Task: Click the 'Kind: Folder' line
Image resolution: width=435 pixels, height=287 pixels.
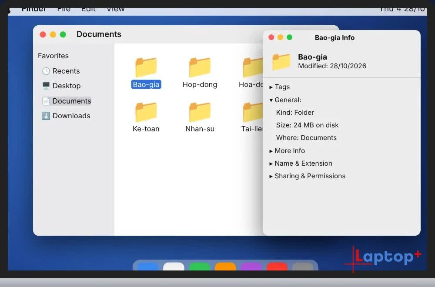Action: (295, 112)
